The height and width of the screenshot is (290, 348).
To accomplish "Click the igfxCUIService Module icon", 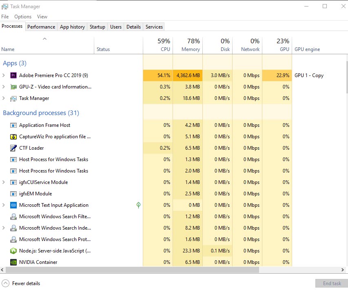I will 13,182.
